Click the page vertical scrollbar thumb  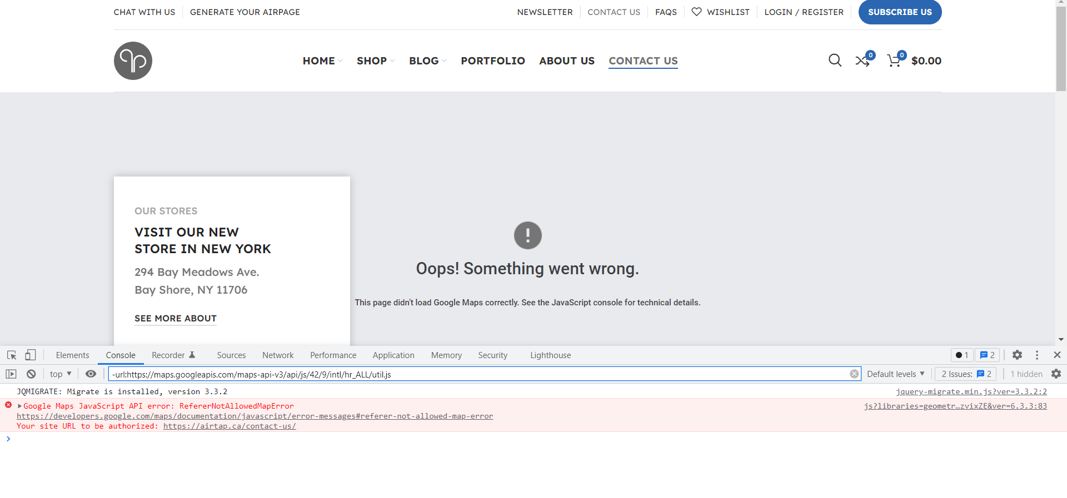coord(1061,48)
